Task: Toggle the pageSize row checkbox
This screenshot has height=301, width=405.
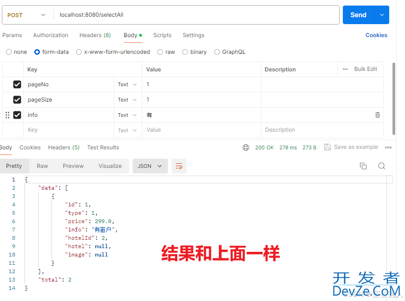Action: tap(17, 100)
